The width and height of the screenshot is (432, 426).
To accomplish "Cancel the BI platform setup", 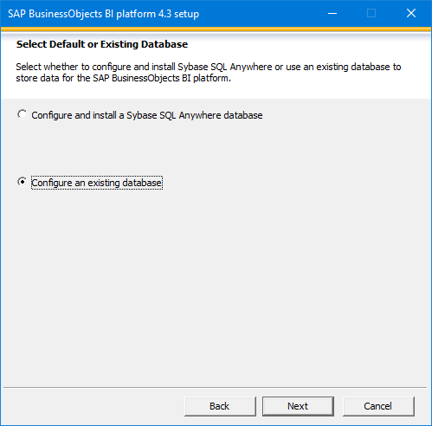I will [378, 406].
